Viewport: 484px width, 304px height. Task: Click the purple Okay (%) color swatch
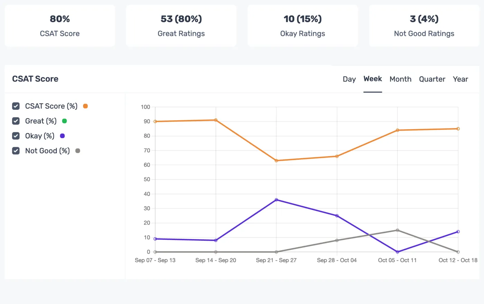(62, 136)
